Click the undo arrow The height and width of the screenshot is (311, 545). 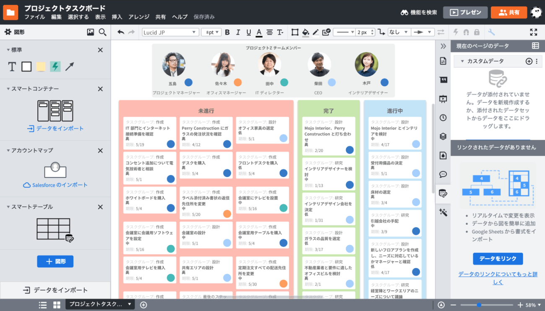click(121, 32)
